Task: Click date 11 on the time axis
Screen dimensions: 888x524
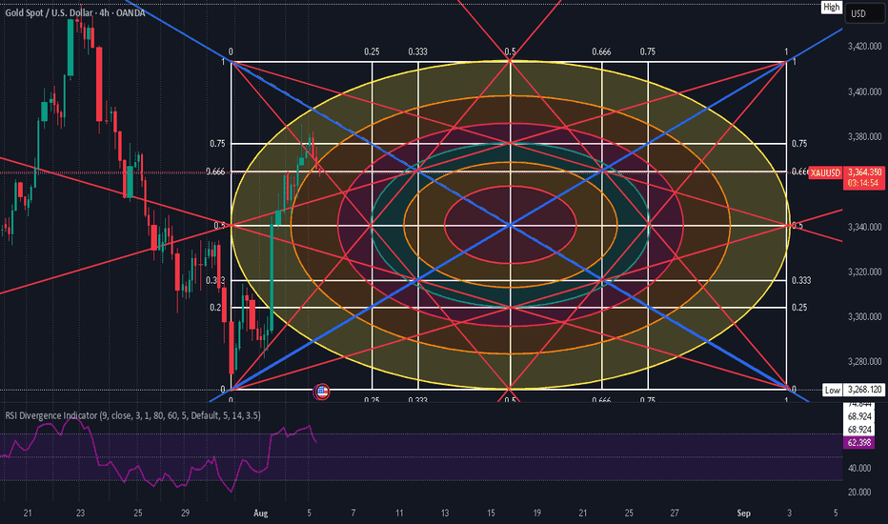Action: tap(399, 514)
